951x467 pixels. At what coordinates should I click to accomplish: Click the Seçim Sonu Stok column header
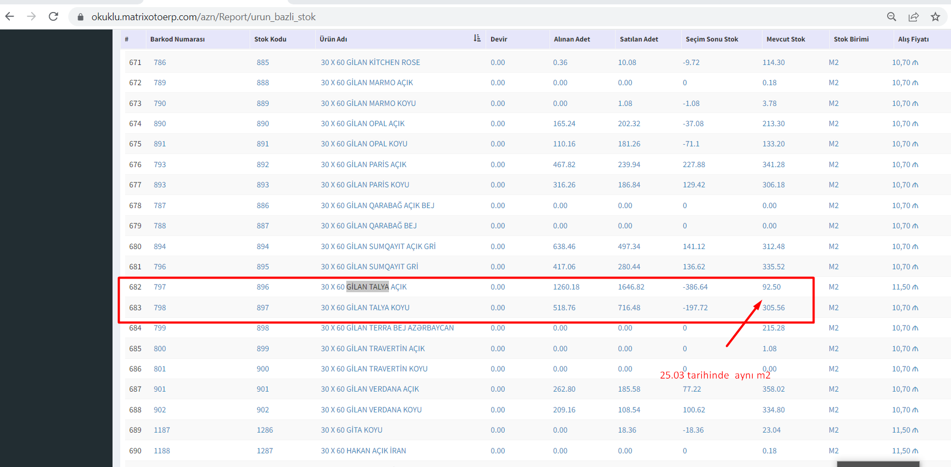coord(712,39)
